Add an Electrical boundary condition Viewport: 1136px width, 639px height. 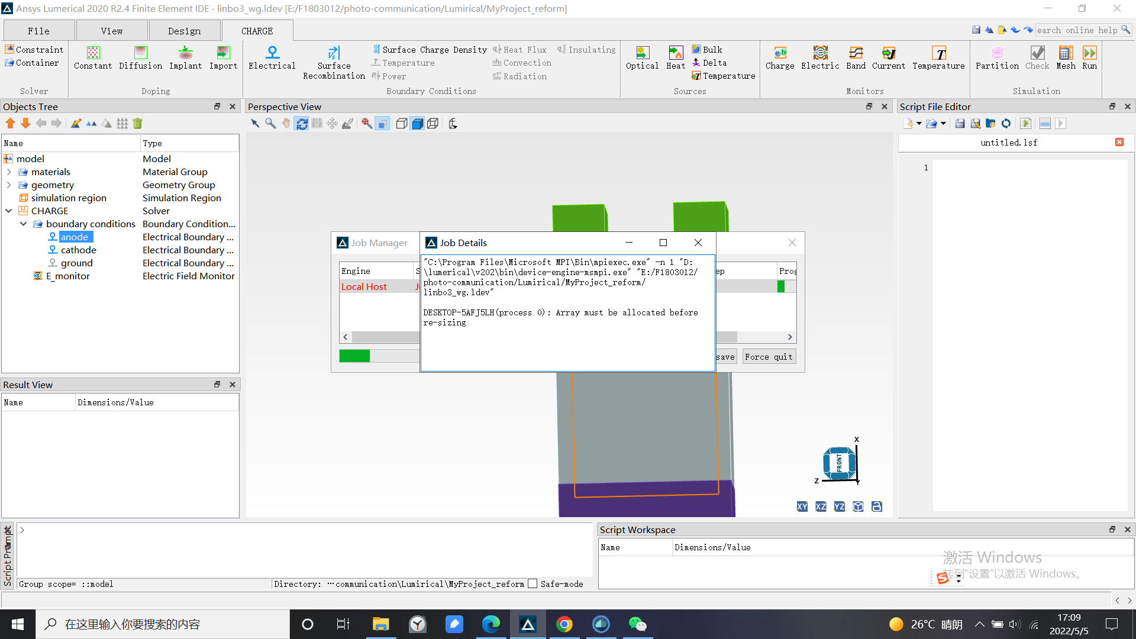click(272, 57)
